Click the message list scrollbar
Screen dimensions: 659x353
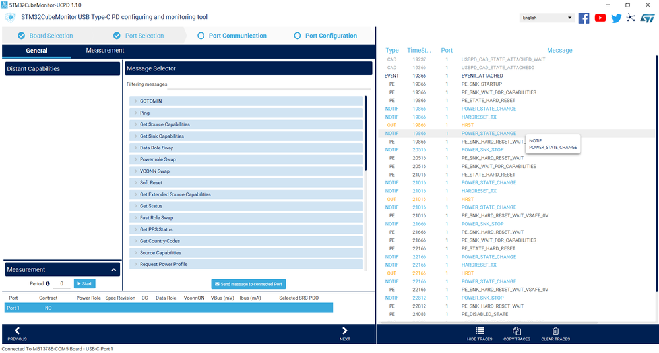365,134
